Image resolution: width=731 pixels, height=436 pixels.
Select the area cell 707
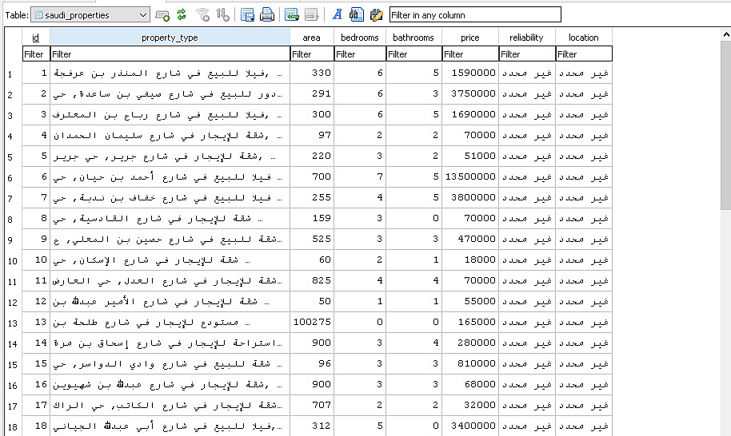(311, 406)
